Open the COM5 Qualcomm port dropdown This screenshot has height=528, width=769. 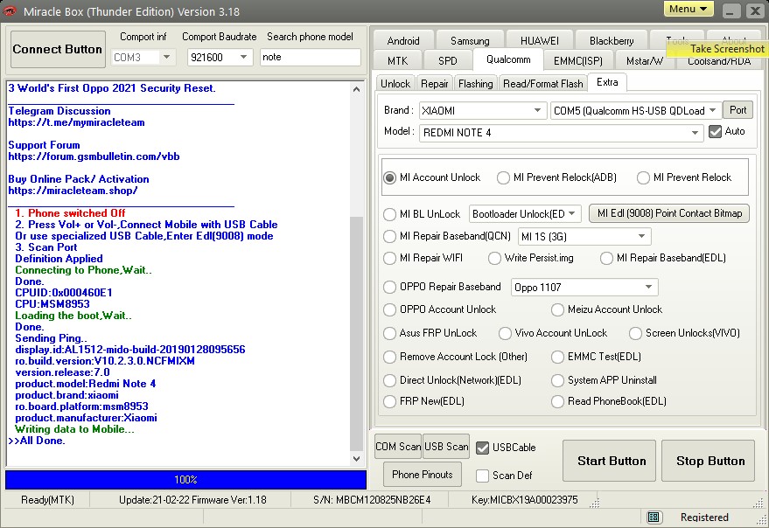pos(636,111)
